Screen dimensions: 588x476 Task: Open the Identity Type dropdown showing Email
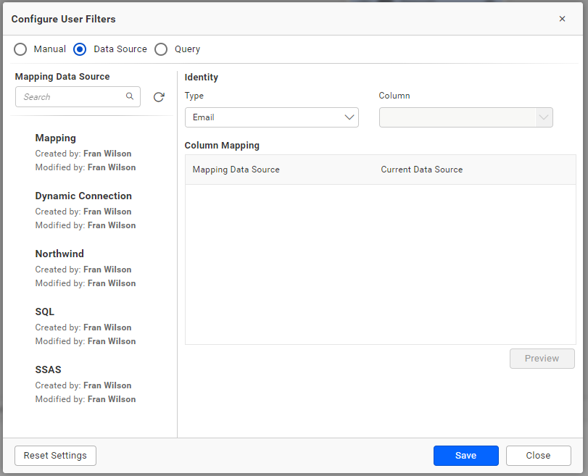pos(272,117)
